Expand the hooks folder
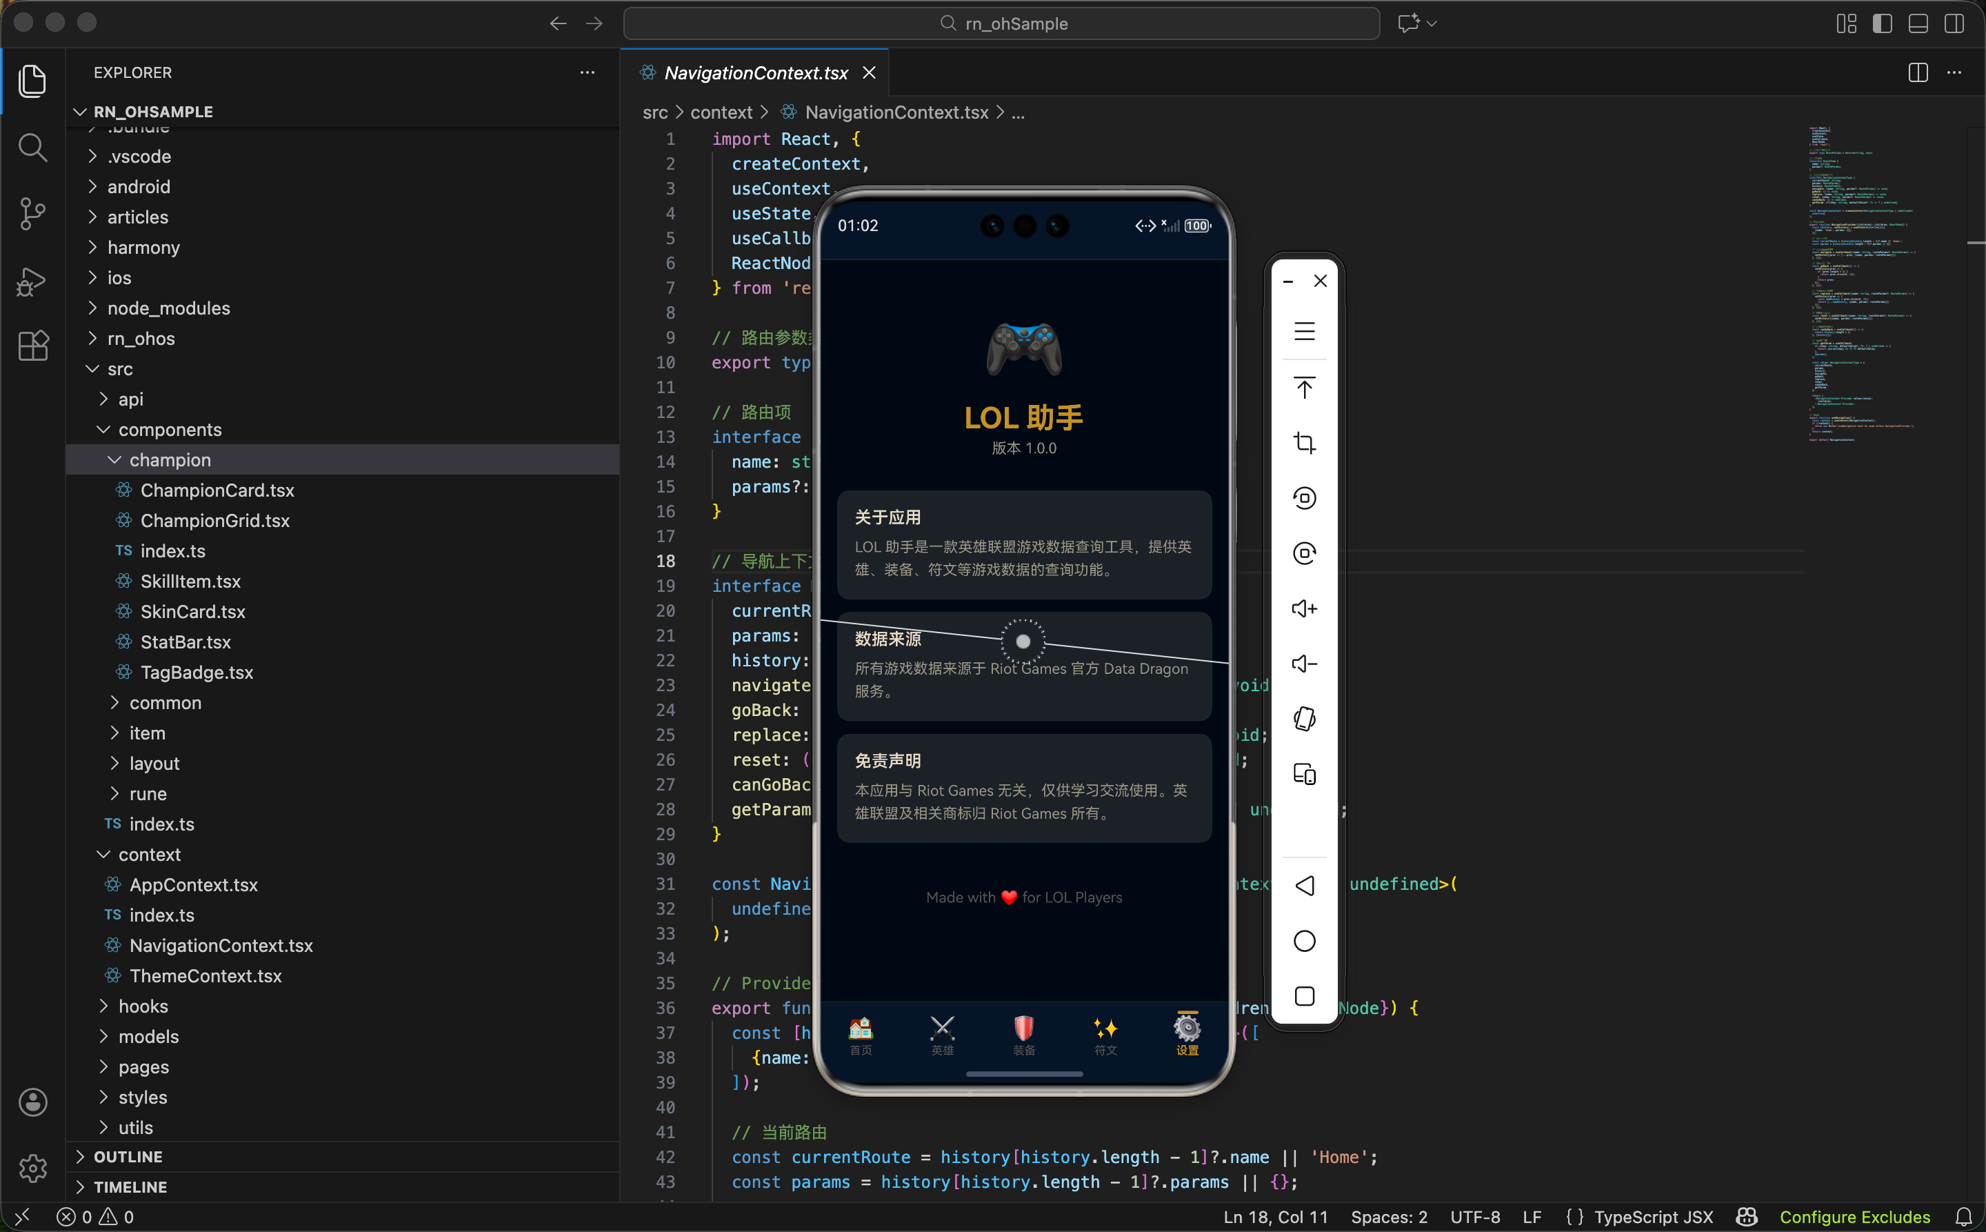 (x=143, y=1006)
